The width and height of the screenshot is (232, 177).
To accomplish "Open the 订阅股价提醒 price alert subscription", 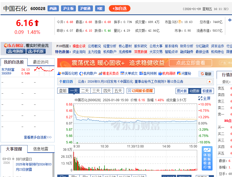I will click(140, 91).
